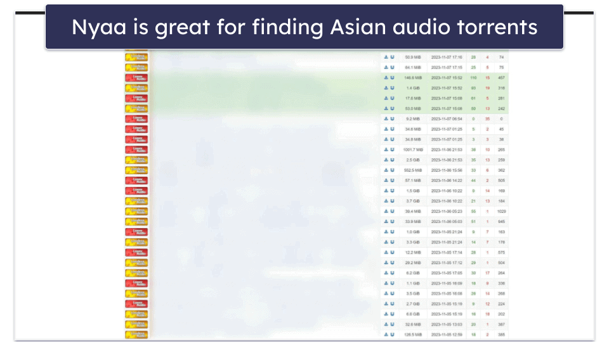
Task: Click the 2023-11-06 05:23 date cell
Action: click(x=447, y=212)
